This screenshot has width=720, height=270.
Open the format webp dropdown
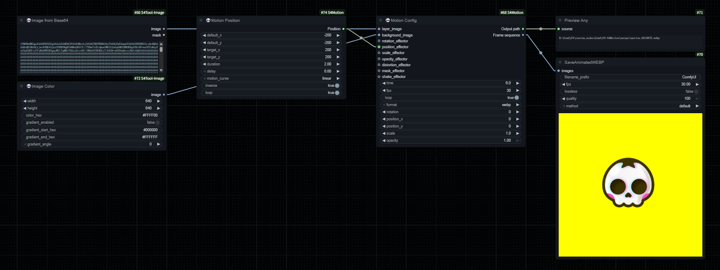[x=451, y=105]
